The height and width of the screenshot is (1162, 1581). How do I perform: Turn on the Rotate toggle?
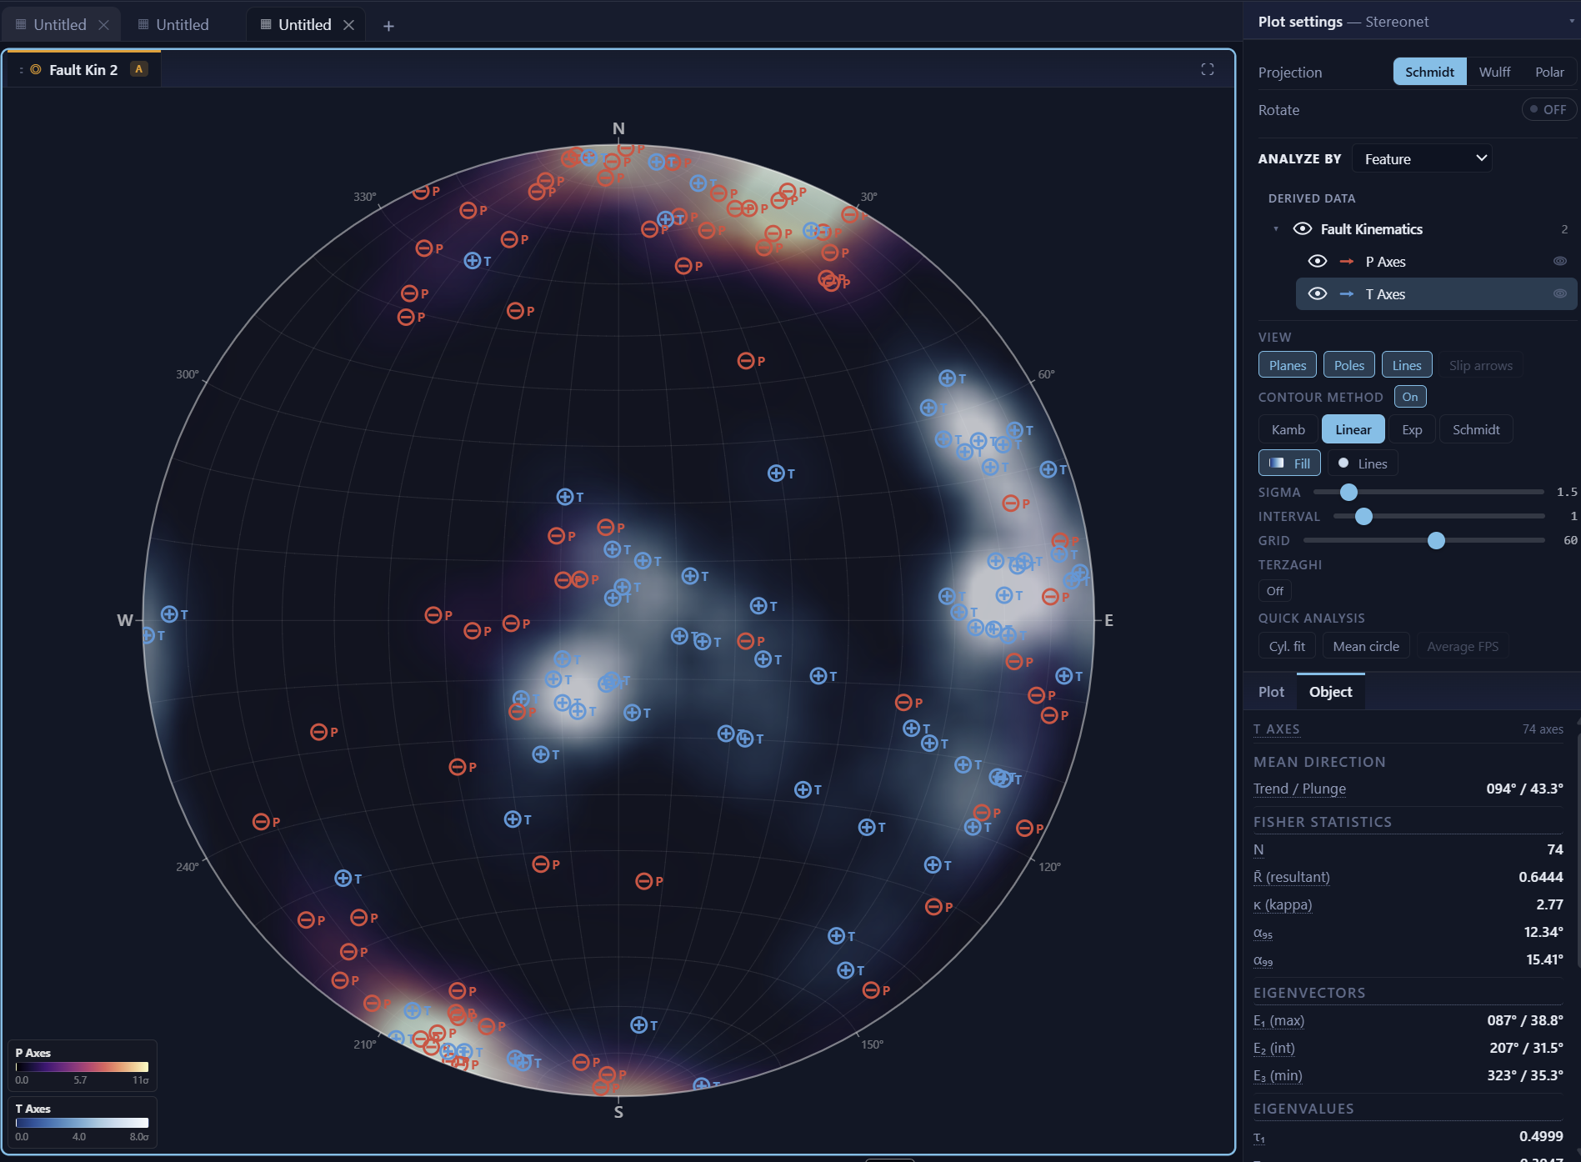[1548, 109]
